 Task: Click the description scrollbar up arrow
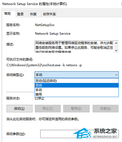(x=116, y=43)
